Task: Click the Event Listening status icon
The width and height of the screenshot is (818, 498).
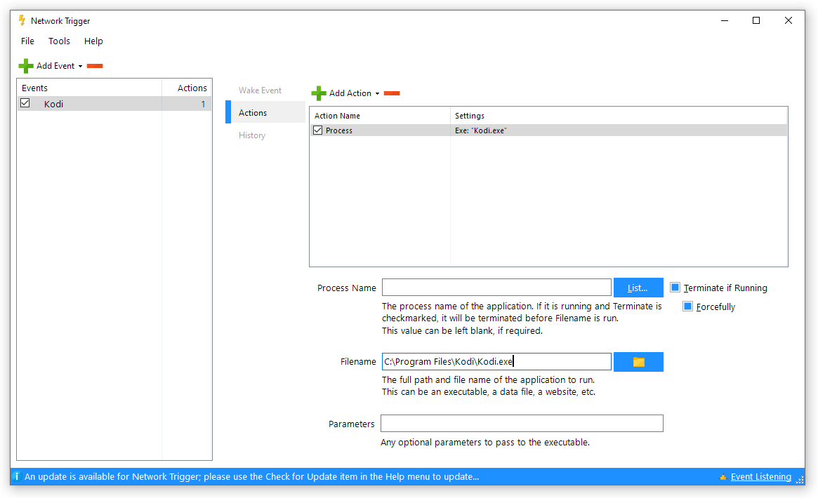Action: (x=723, y=477)
